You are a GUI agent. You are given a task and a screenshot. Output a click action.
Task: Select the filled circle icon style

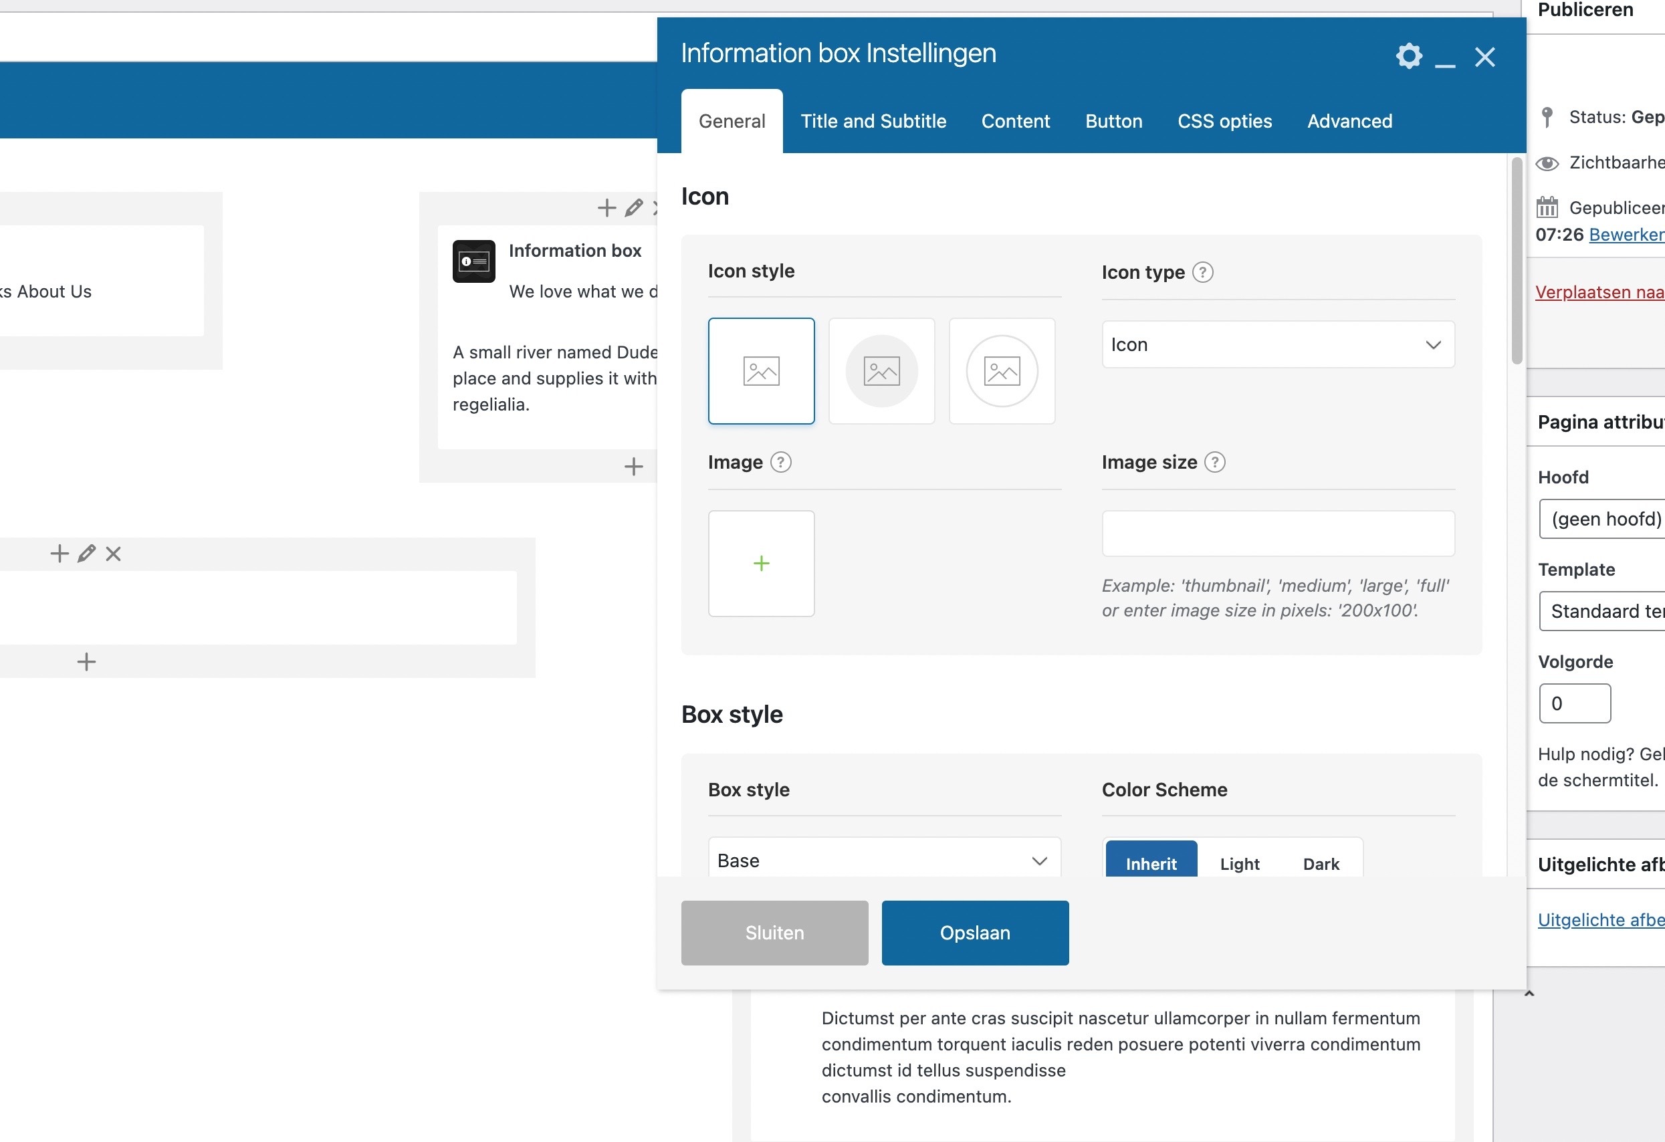click(x=881, y=371)
